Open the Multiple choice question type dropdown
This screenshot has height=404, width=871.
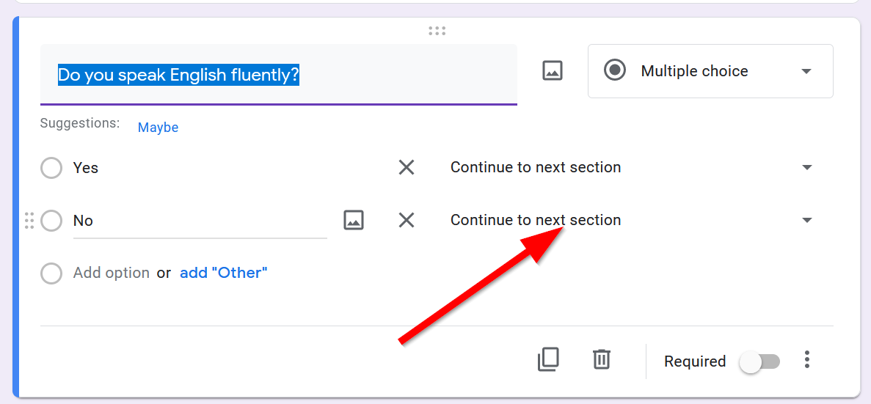pos(710,71)
